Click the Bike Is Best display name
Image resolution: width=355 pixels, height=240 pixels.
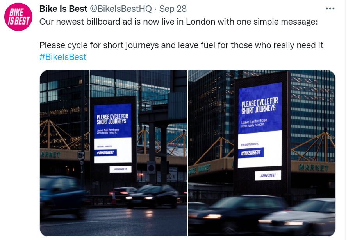coord(63,9)
